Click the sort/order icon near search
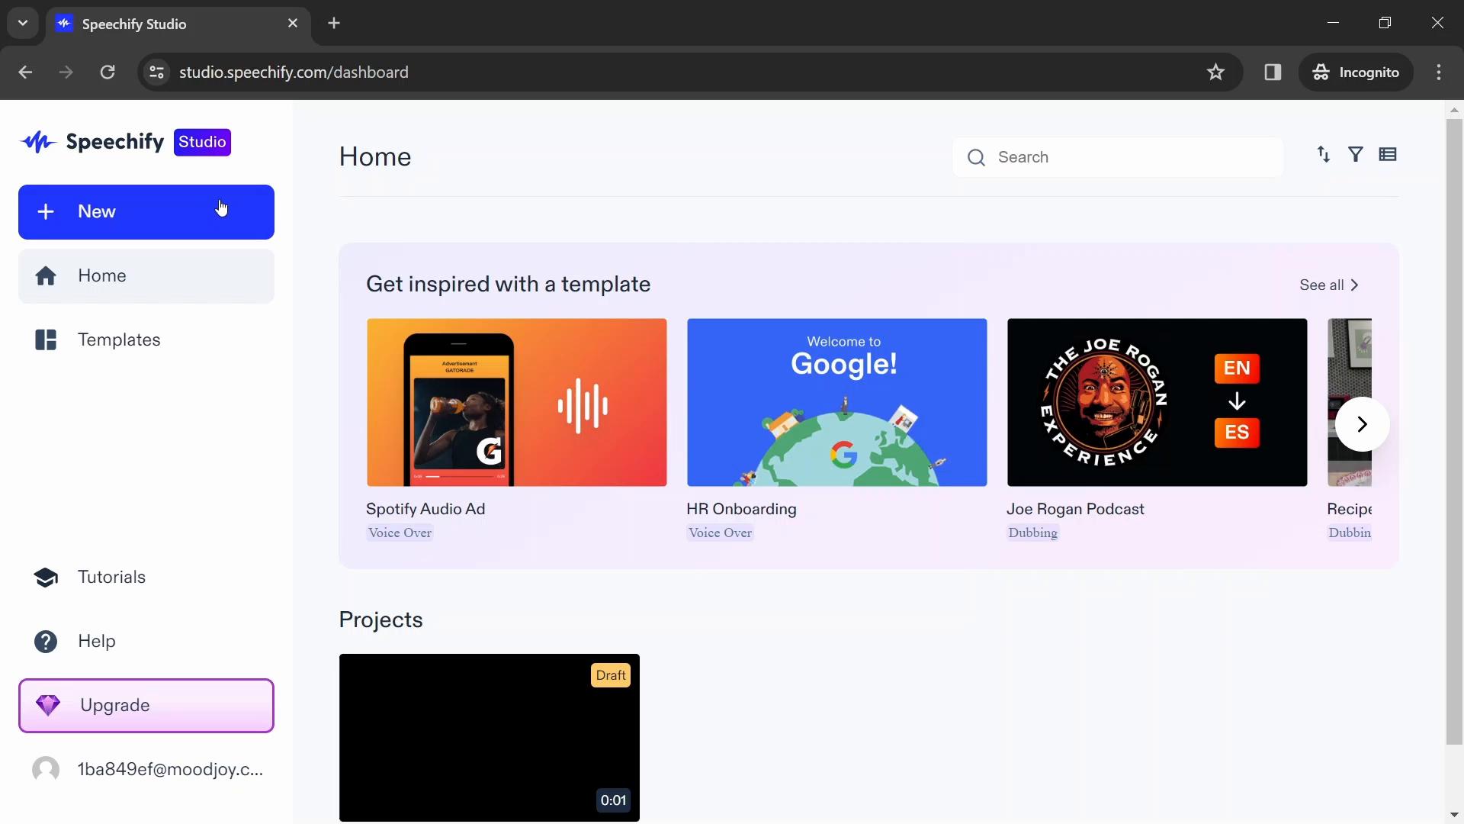The image size is (1464, 824). click(x=1323, y=155)
